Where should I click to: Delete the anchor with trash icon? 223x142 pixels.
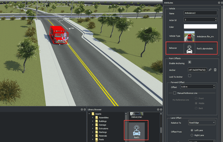pos(215,70)
